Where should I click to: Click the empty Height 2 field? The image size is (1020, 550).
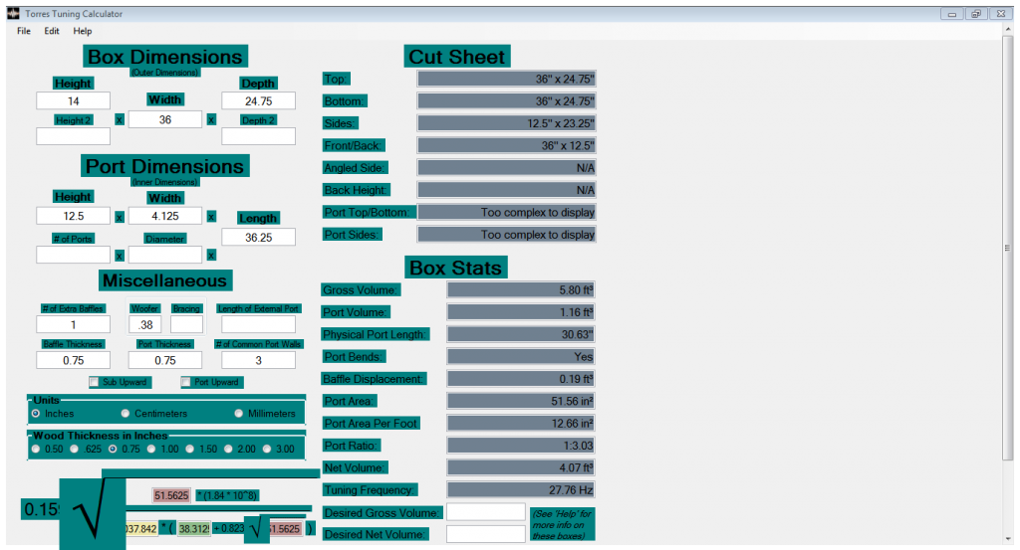pos(74,135)
